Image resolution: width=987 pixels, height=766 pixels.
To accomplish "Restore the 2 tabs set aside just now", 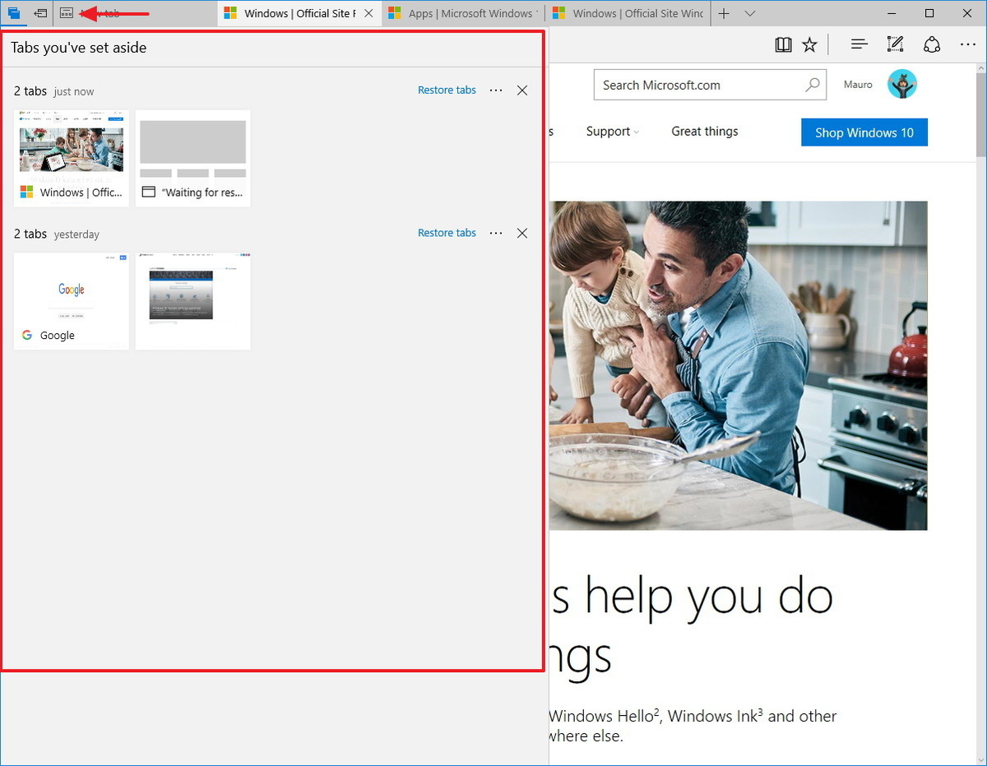I will (447, 90).
